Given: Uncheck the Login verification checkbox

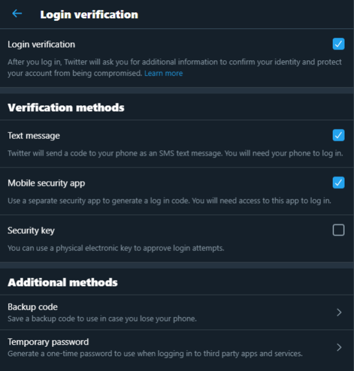Looking at the screenshot, I should (338, 44).
